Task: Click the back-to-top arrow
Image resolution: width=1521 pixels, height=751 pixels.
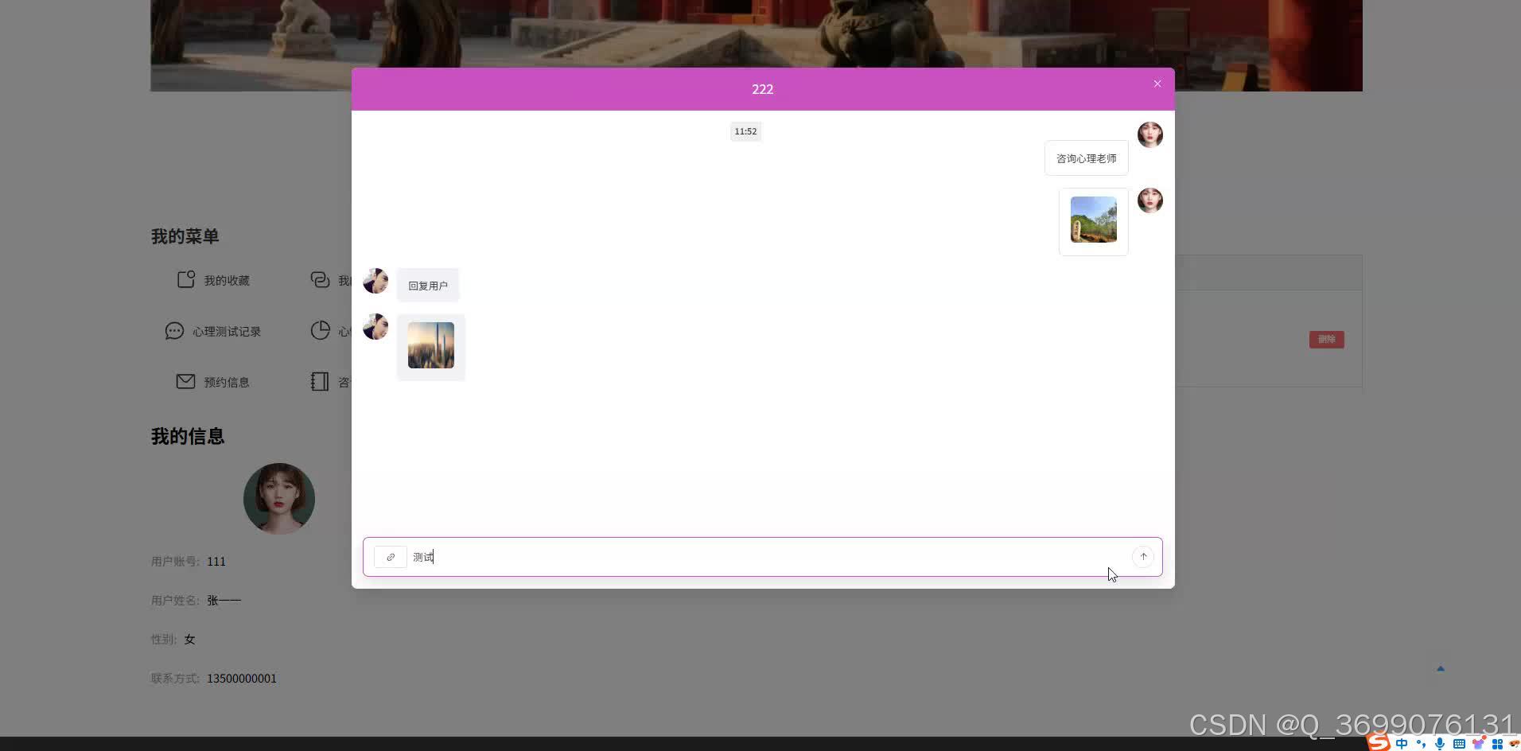Action: [1441, 669]
